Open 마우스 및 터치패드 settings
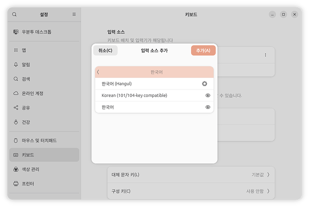 coord(40,141)
